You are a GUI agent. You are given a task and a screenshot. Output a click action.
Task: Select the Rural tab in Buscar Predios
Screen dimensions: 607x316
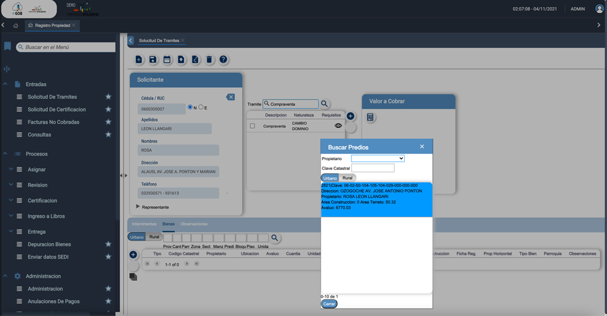click(x=347, y=178)
